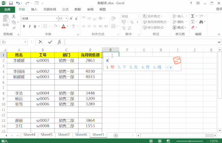
Task: Click the 删除 delete cells button
Action: click(178, 22)
